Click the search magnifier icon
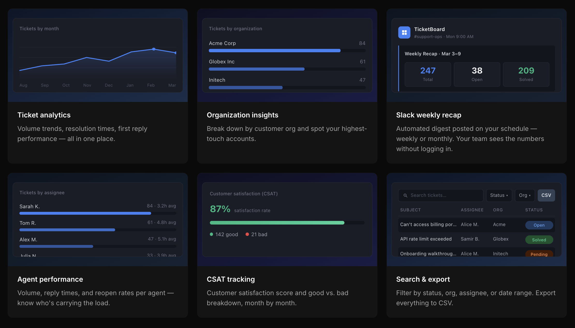575x328 pixels. coord(406,196)
